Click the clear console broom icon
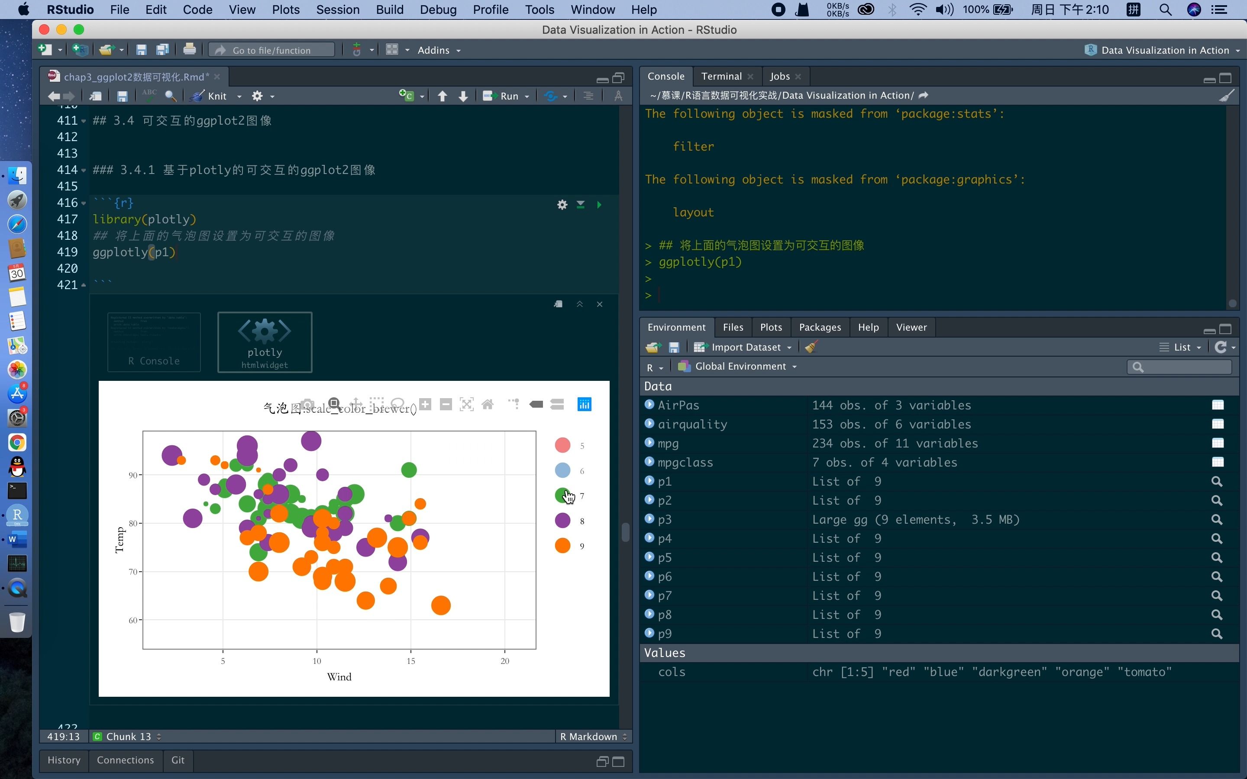The height and width of the screenshot is (779, 1247). coord(1226,95)
